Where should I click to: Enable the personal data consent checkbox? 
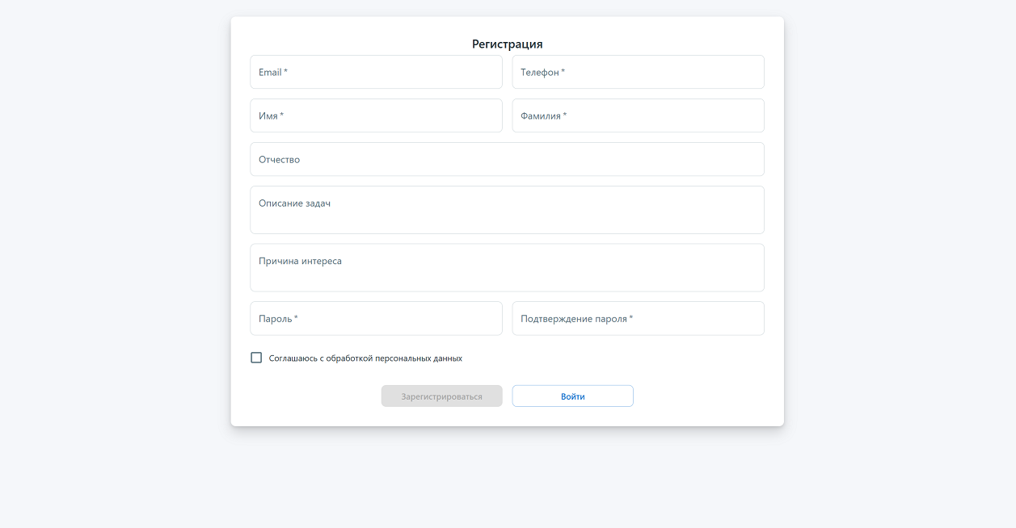(x=256, y=358)
